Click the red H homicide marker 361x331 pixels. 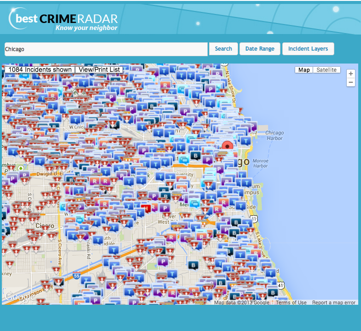pyautogui.click(x=146, y=208)
